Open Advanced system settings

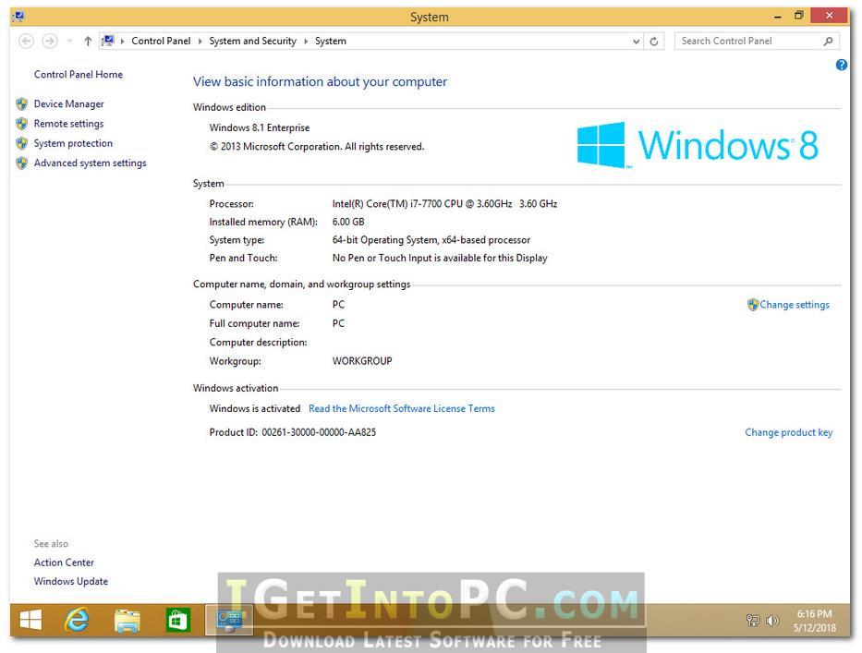pos(91,163)
